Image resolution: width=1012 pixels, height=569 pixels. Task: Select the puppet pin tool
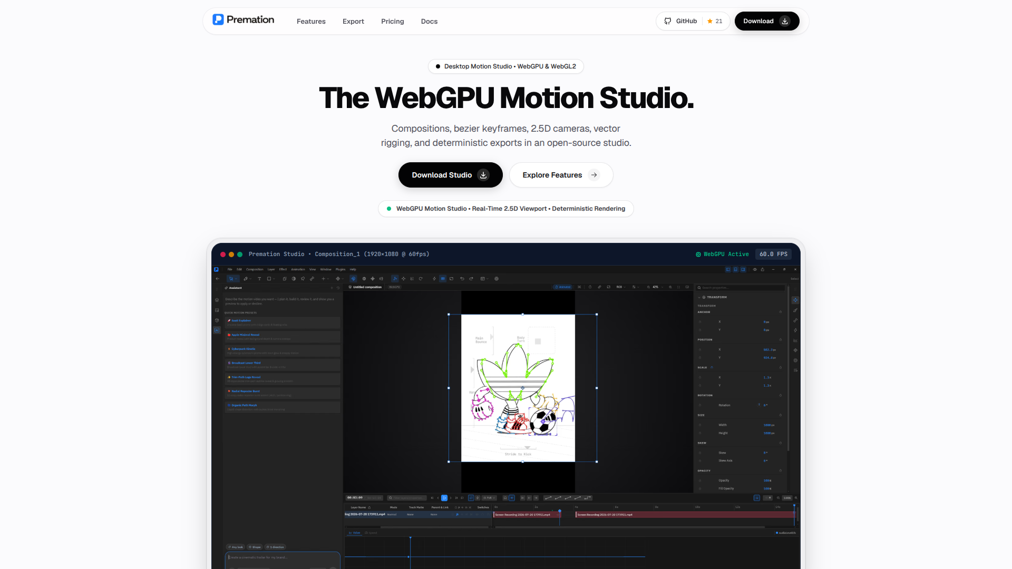tap(303, 279)
